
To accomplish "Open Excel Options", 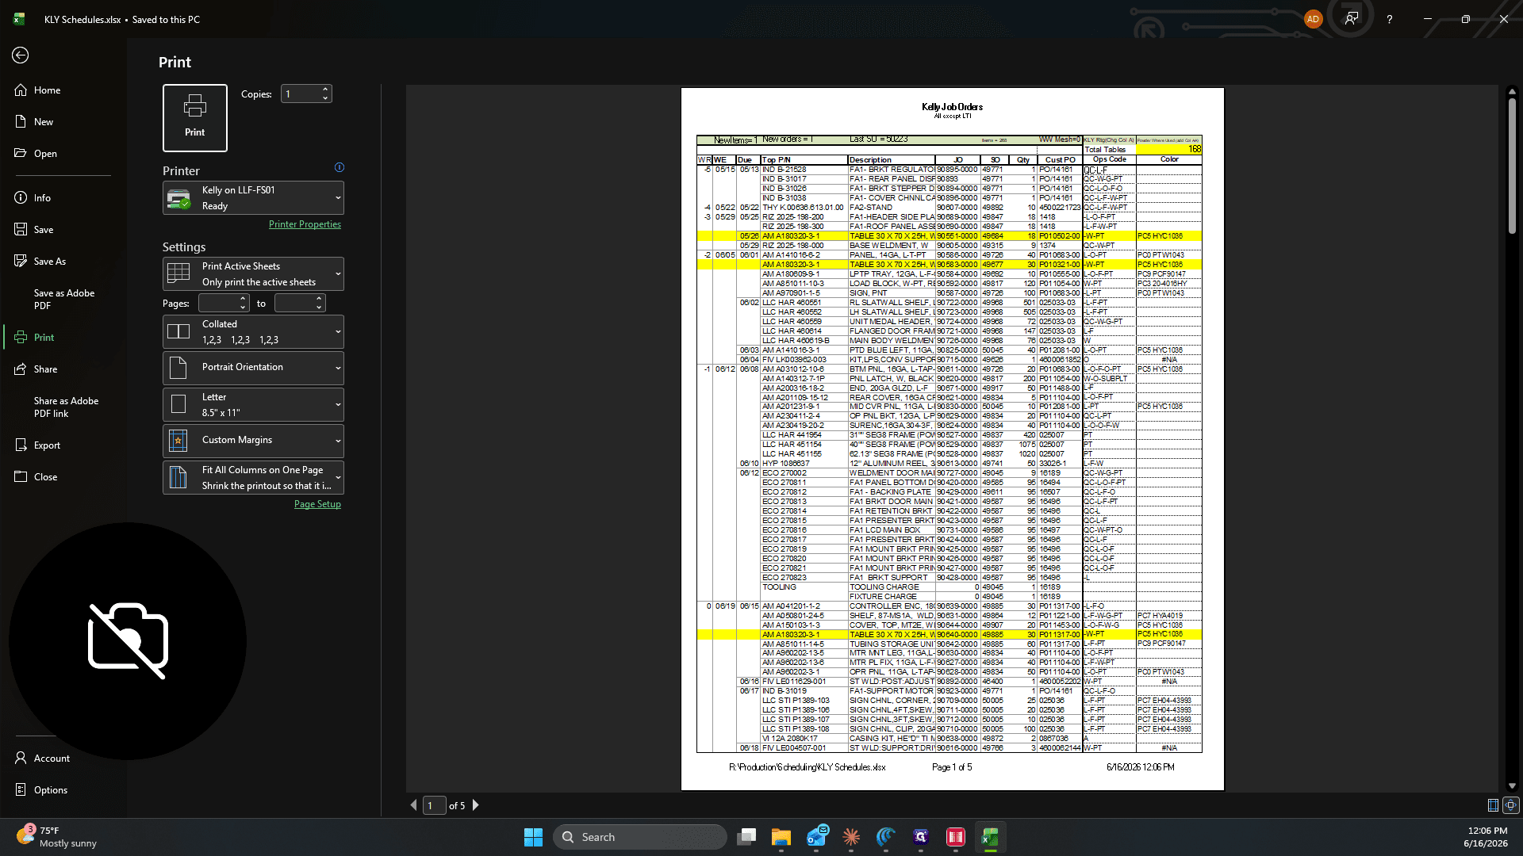I will pyautogui.click(x=51, y=790).
